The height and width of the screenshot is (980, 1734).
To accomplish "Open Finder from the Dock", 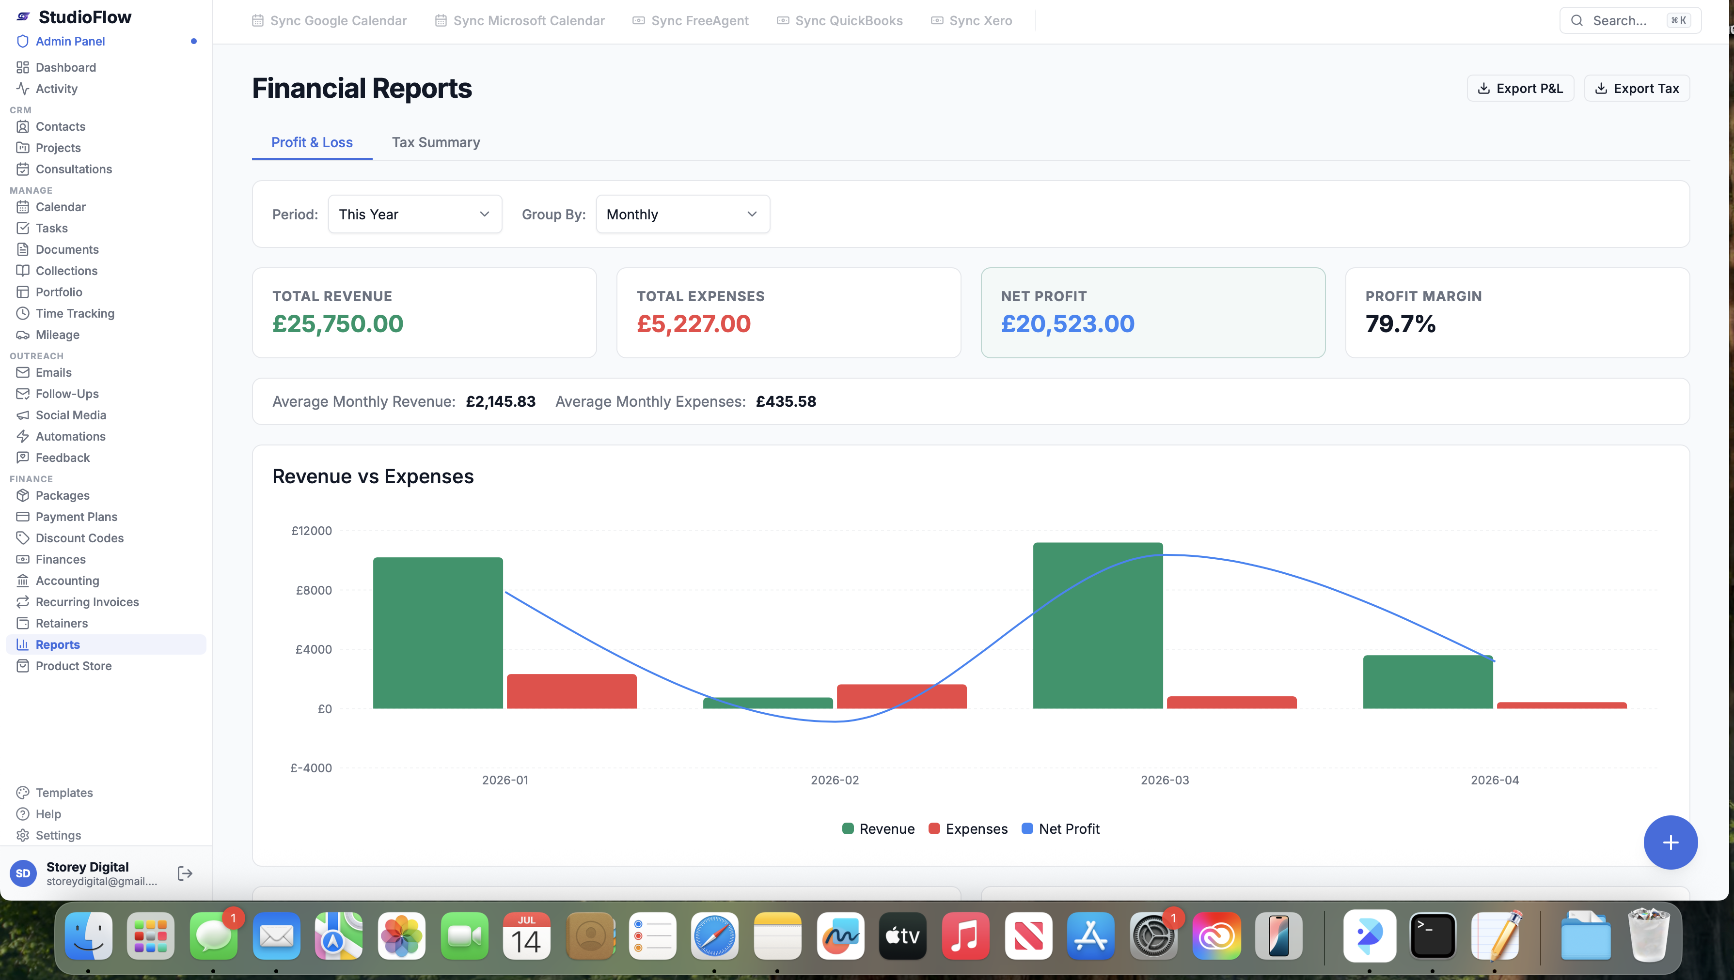I will 88,936.
